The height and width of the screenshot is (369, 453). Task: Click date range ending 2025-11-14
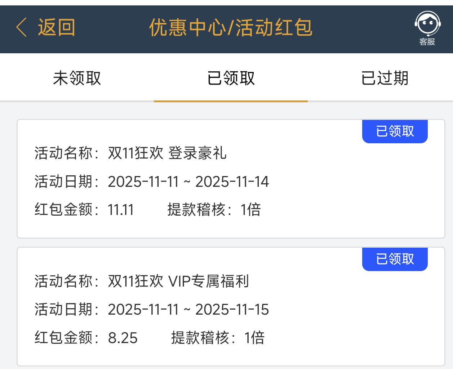pos(188,181)
